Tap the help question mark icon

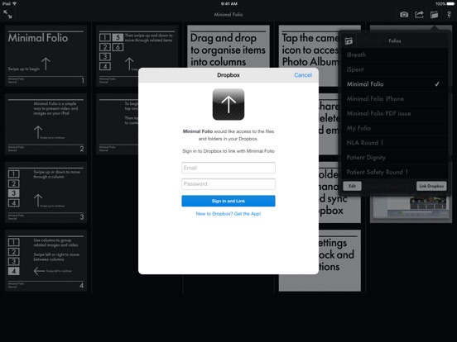click(449, 15)
